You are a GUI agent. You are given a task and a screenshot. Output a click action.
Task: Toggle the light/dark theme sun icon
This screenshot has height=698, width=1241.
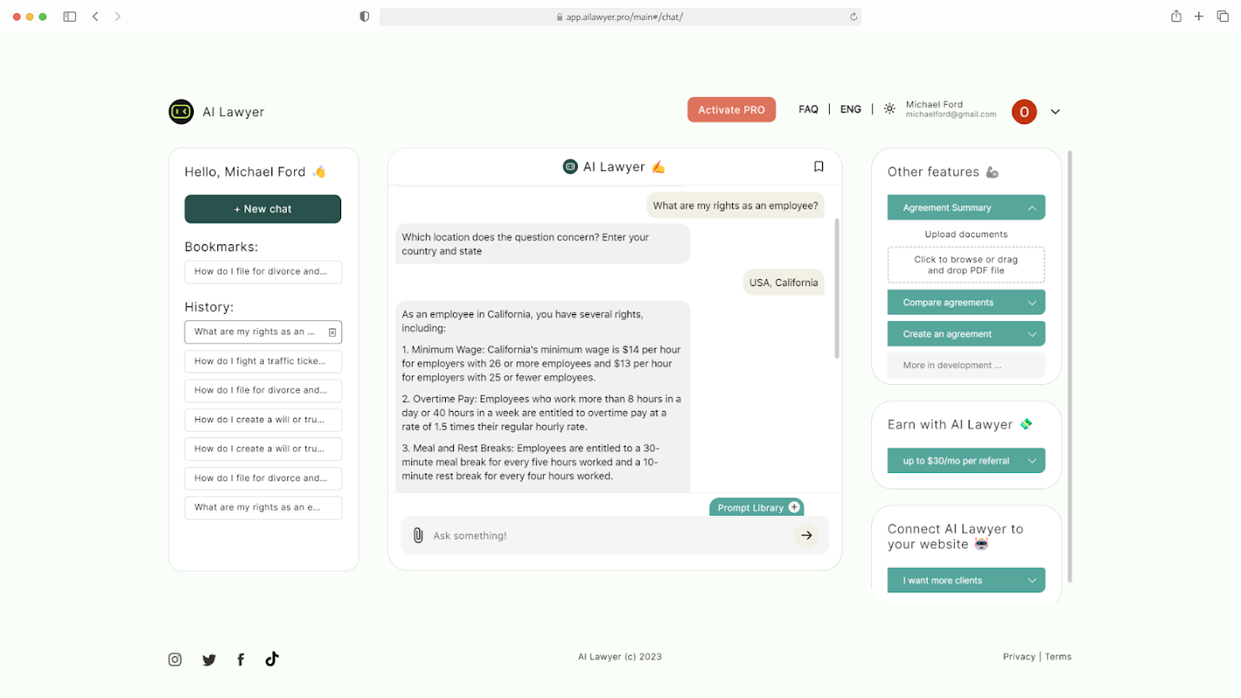click(889, 109)
